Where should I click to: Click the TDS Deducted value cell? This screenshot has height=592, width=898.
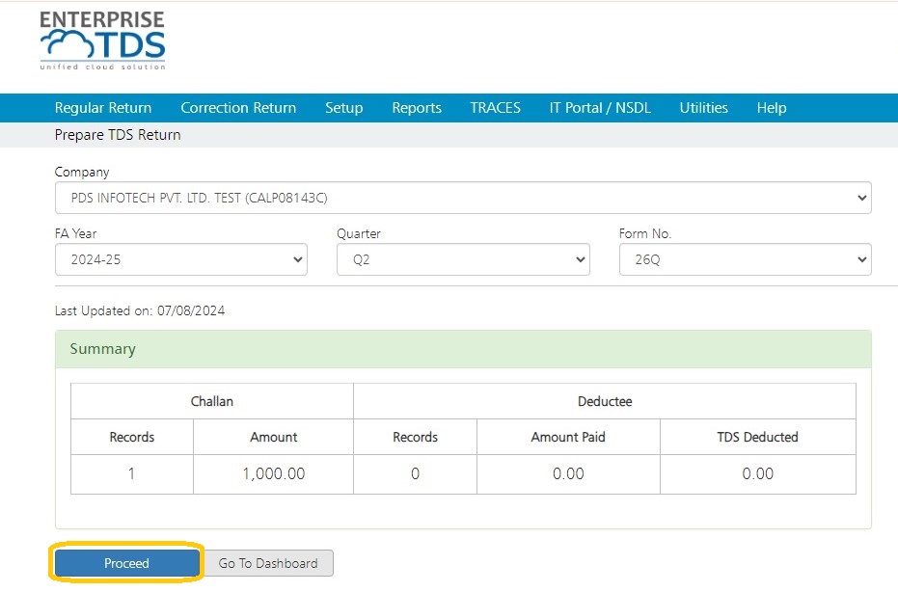758,474
